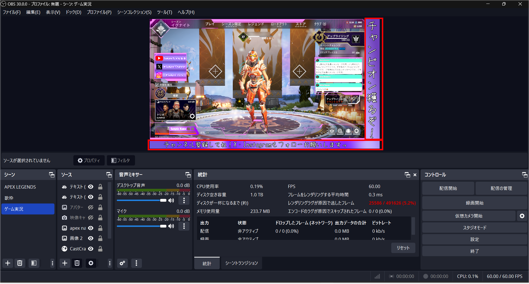Delete the selected source using trash icon
This screenshot has height=284, width=529.
(x=77, y=263)
